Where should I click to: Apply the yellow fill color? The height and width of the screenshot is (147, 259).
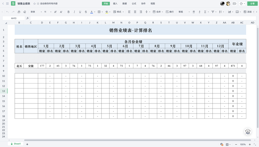point(107,12)
